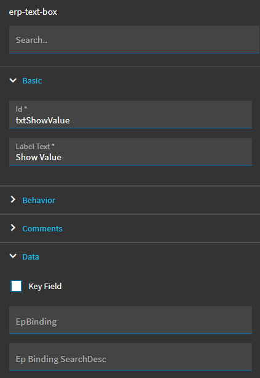Click the Basic section heading
Screen dimensions: 260x378
pos(32,80)
